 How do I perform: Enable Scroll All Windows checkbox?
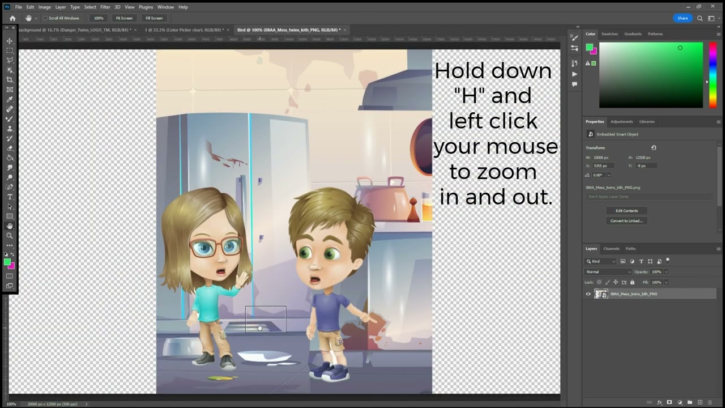point(45,18)
